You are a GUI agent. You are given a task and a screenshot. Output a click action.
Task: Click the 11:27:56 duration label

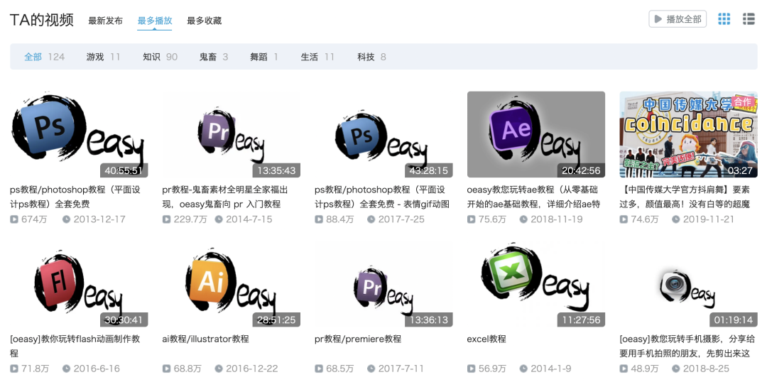coord(581,320)
